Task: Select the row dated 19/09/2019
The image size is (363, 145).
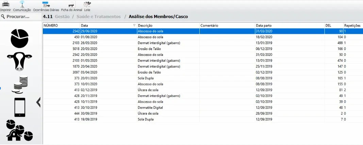Action: click(203, 119)
